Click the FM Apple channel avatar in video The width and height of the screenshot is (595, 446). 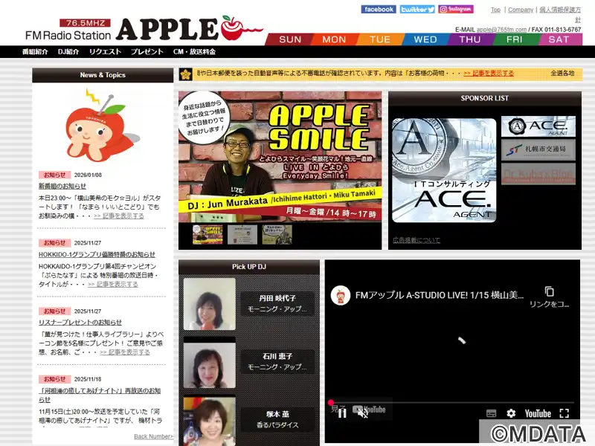click(341, 295)
